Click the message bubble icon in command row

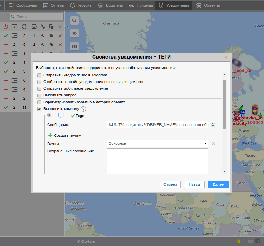coord(61,115)
